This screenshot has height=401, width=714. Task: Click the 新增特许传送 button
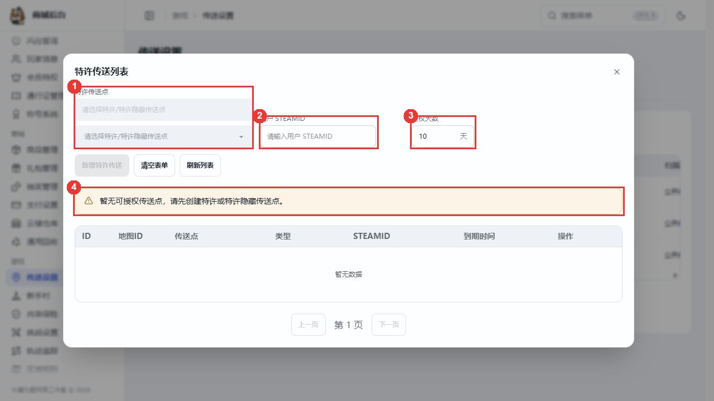click(102, 165)
